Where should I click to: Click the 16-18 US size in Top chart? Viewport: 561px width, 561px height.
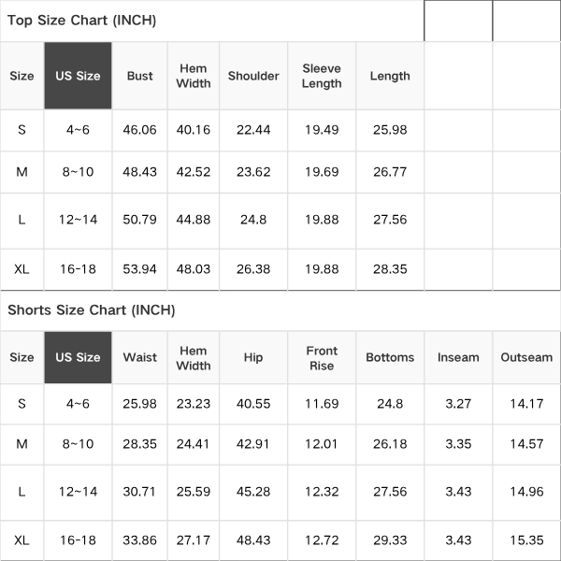click(78, 269)
